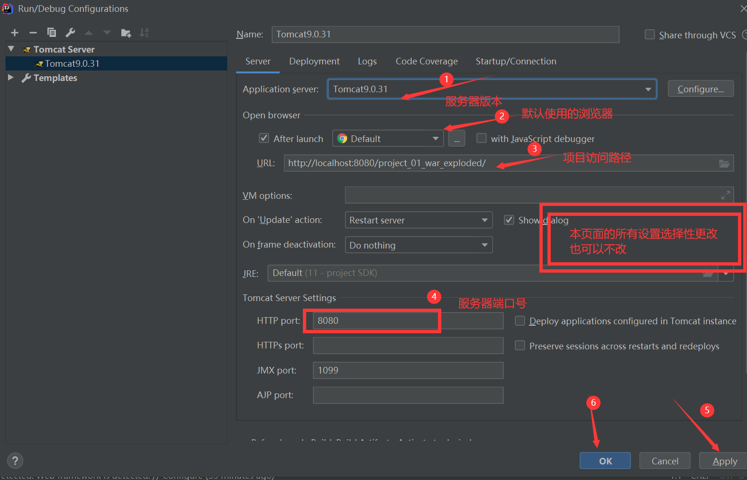Confirm with the OK button
Image resolution: width=747 pixels, height=480 pixels.
click(605, 461)
